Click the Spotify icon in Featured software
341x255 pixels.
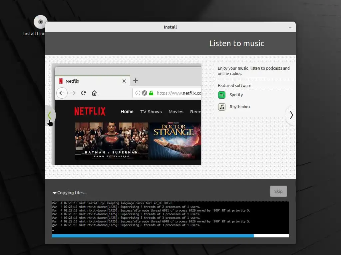pyautogui.click(x=221, y=95)
